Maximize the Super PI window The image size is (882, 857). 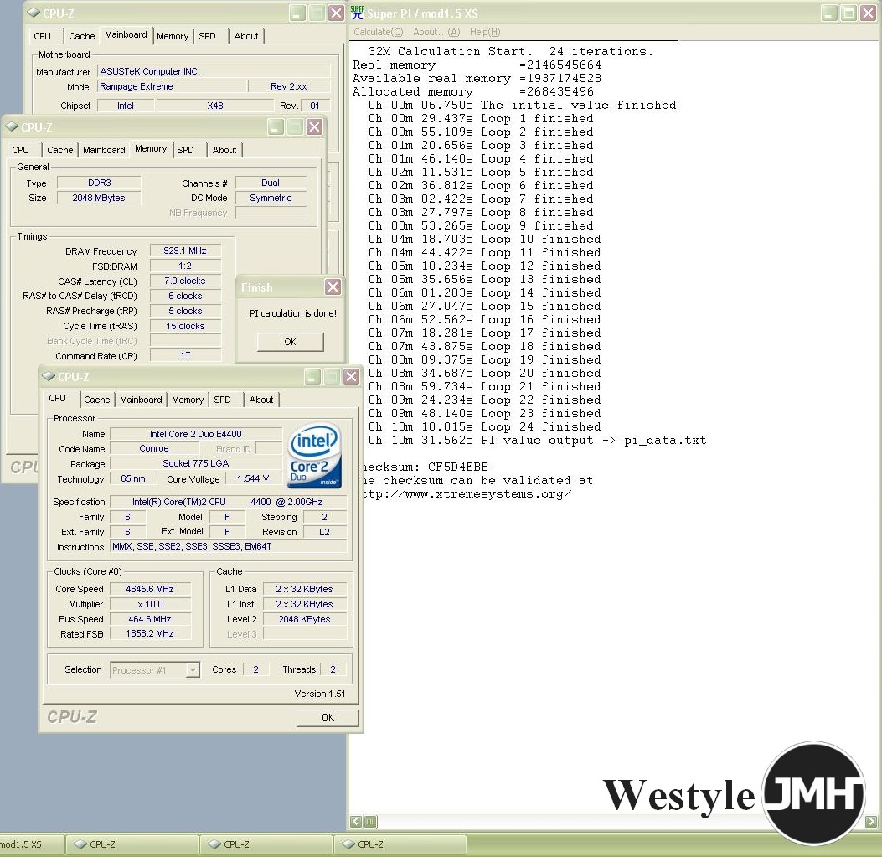point(848,13)
